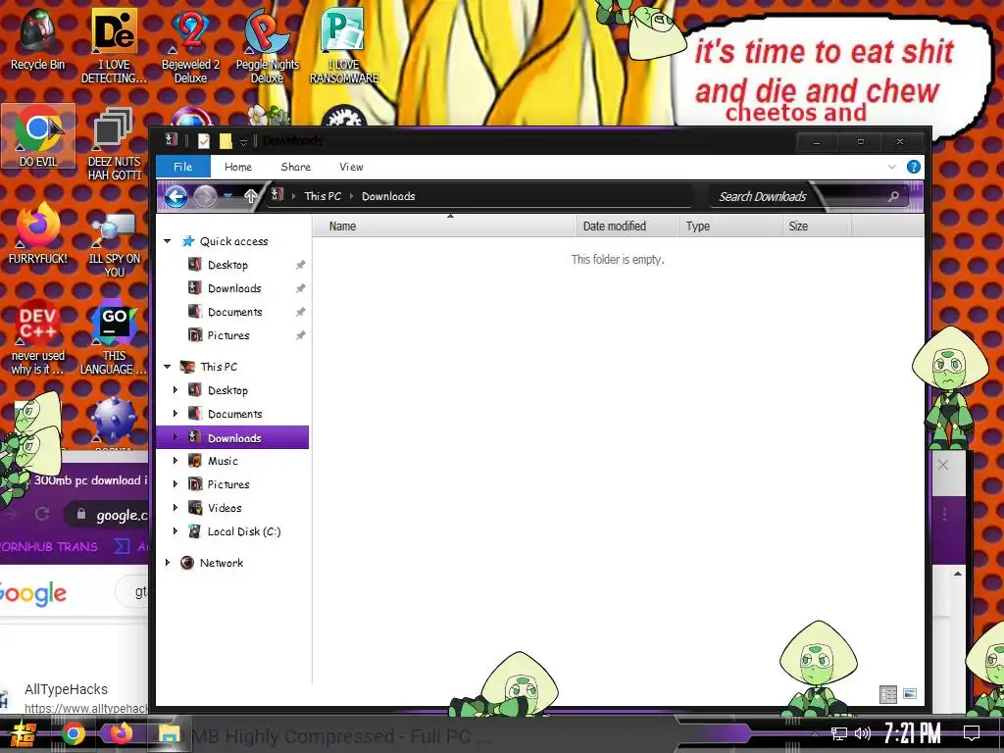This screenshot has width=1004, height=753.
Task: Sort by the Name column header
Action: coord(445,226)
